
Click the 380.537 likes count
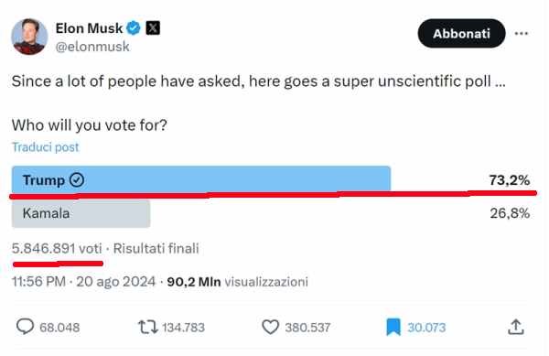tap(307, 328)
